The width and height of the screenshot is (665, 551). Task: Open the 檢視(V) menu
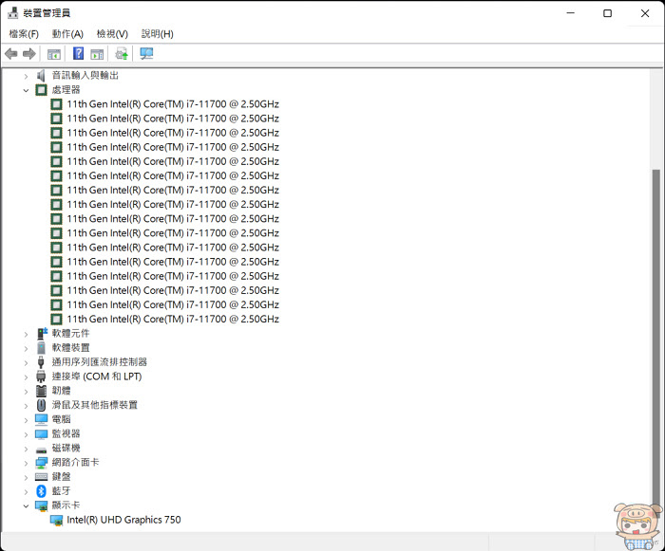point(112,34)
